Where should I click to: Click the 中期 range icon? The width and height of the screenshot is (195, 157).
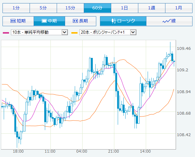click(x=44, y=21)
